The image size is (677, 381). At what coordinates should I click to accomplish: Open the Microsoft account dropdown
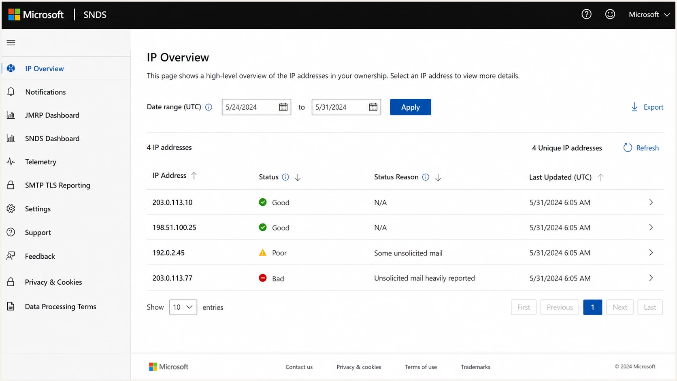[649, 15]
